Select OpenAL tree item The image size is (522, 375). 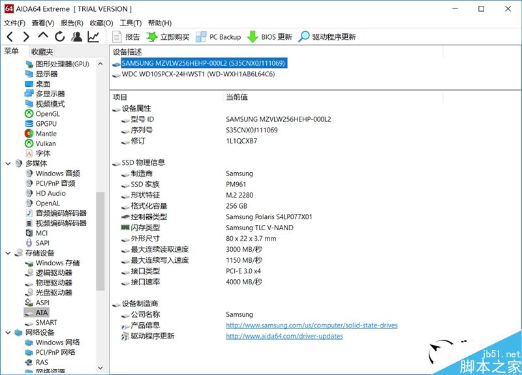[x=42, y=203]
